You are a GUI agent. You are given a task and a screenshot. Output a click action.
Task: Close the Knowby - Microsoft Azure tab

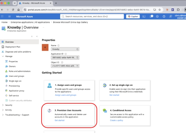coord(51,3)
